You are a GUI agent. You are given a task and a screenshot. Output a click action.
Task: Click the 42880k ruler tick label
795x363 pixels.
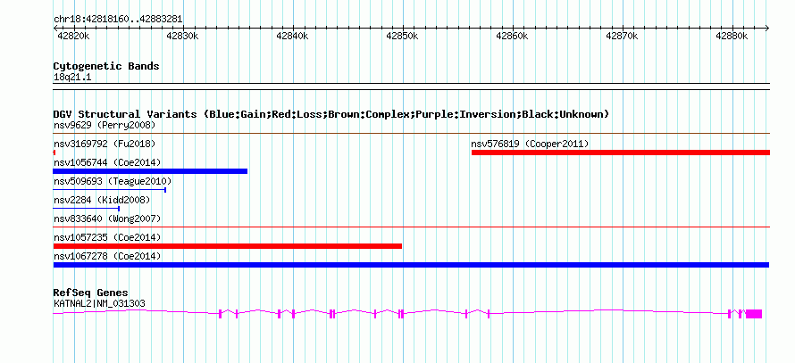[x=732, y=37]
